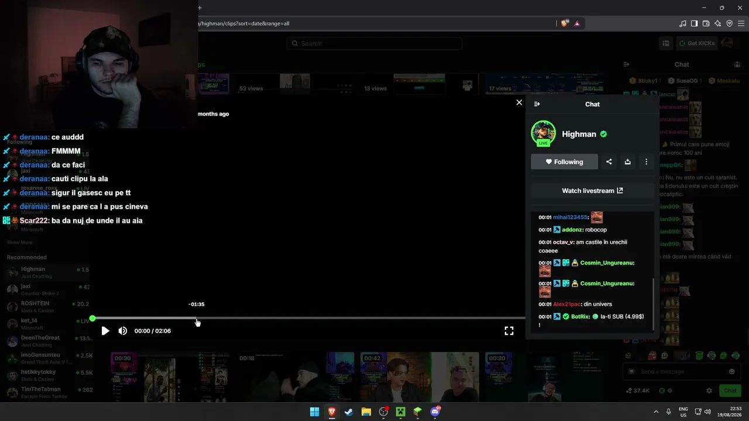
Task: Mute the clip volume
Action: pos(123,331)
